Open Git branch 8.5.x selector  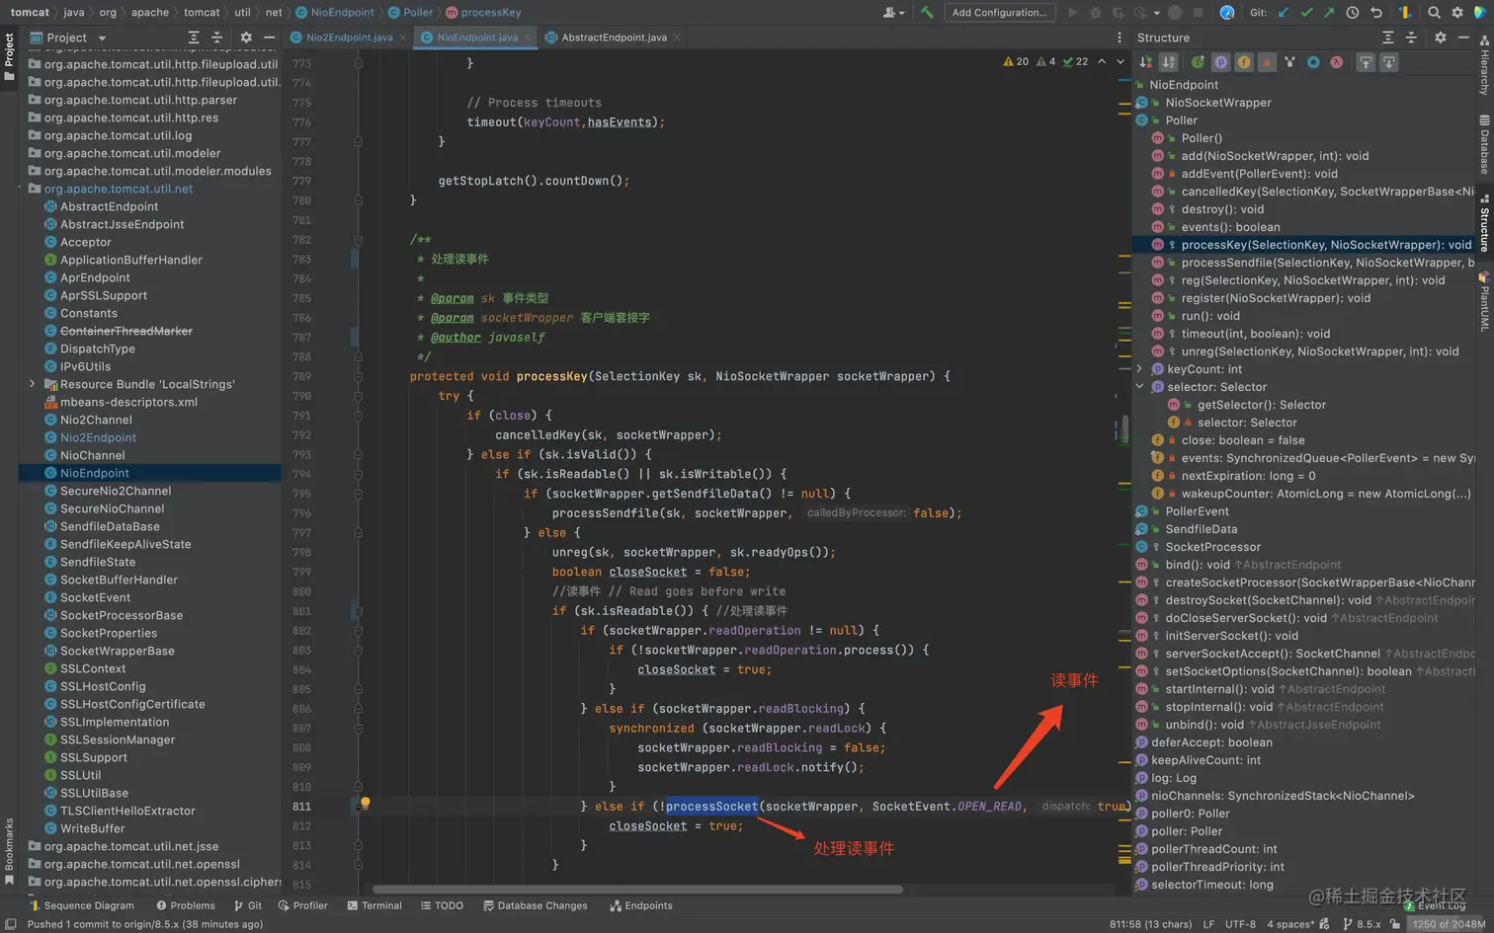(1362, 924)
